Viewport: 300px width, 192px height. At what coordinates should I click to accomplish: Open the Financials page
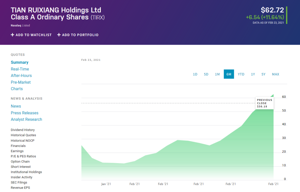pyautogui.click(x=18, y=146)
